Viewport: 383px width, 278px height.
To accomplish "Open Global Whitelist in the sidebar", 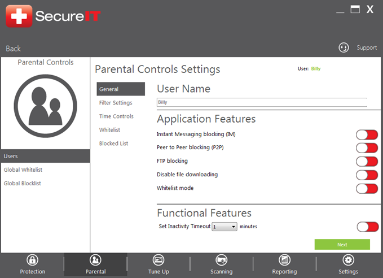I will (x=23, y=170).
